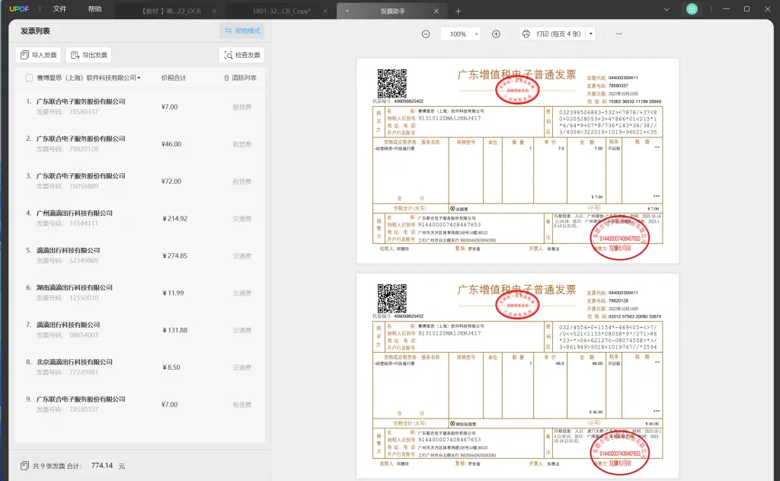Click the ¥8.50 amount

click(171, 367)
